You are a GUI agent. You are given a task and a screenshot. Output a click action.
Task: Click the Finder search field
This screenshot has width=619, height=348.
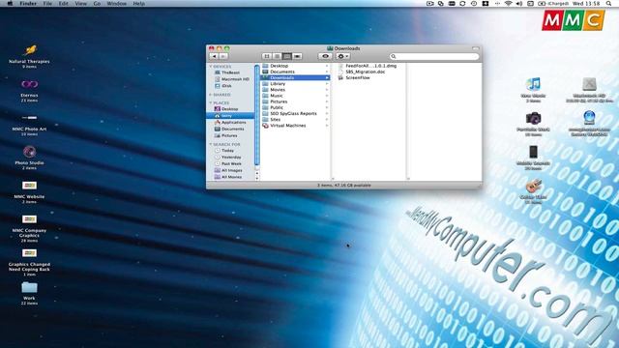(434, 56)
